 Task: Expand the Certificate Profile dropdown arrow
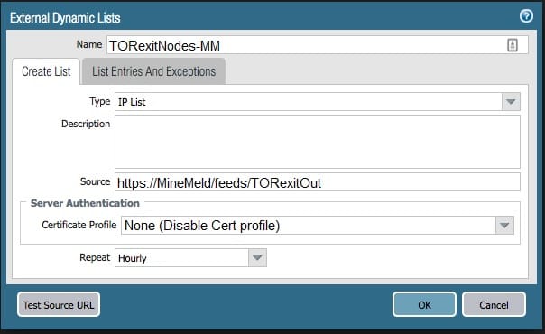[504, 226]
